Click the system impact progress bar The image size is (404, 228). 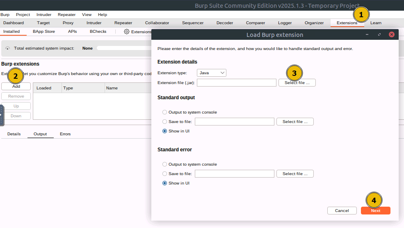pos(124,48)
